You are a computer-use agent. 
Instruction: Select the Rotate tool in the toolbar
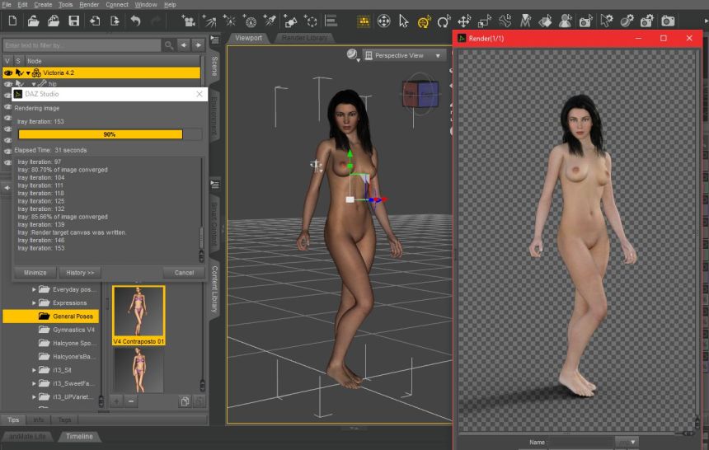click(x=444, y=21)
